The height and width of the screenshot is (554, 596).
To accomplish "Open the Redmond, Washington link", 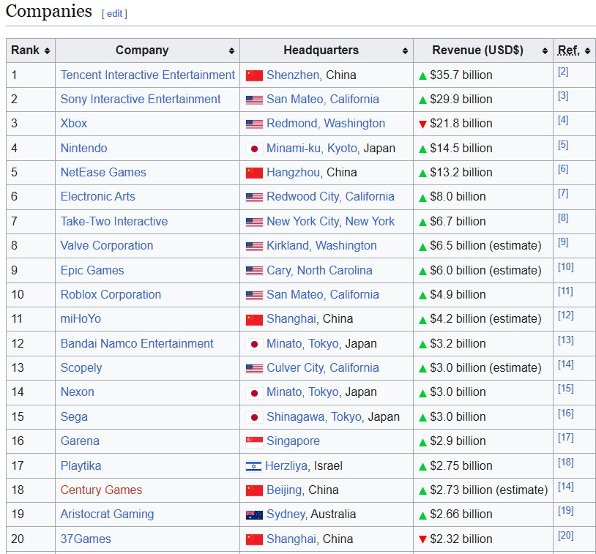I will tap(326, 124).
